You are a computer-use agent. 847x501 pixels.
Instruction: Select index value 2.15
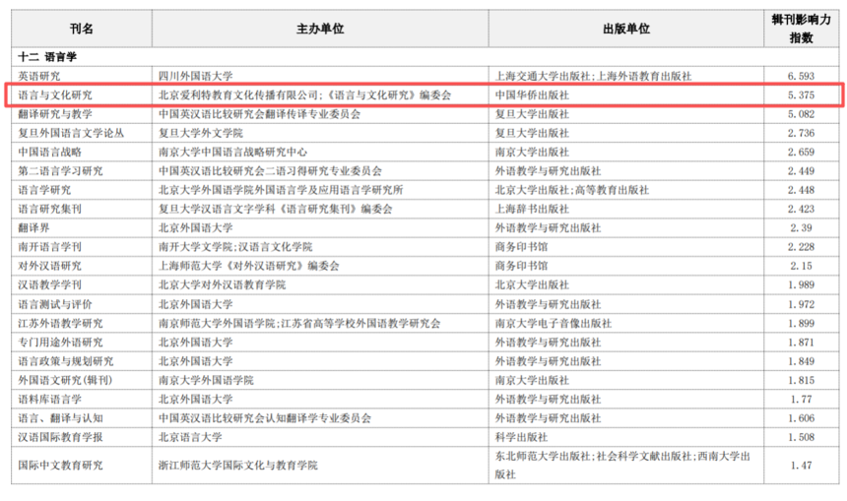[x=801, y=266]
